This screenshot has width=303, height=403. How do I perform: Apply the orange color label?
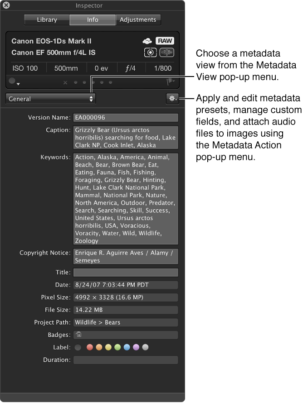click(99, 347)
